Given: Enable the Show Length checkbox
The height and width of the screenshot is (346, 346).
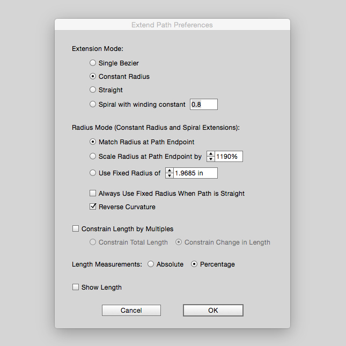Looking at the screenshot, I should (x=76, y=287).
